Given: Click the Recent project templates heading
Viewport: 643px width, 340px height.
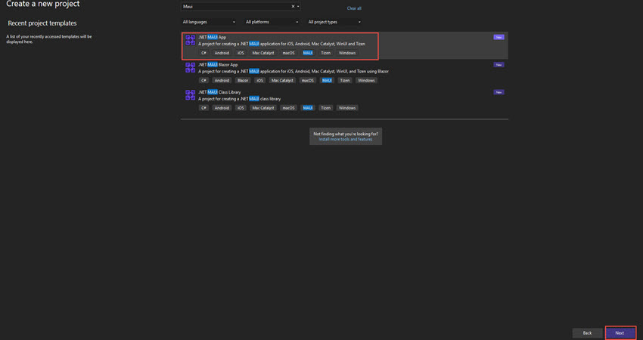Looking at the screenshot, I should click(42, 23).
